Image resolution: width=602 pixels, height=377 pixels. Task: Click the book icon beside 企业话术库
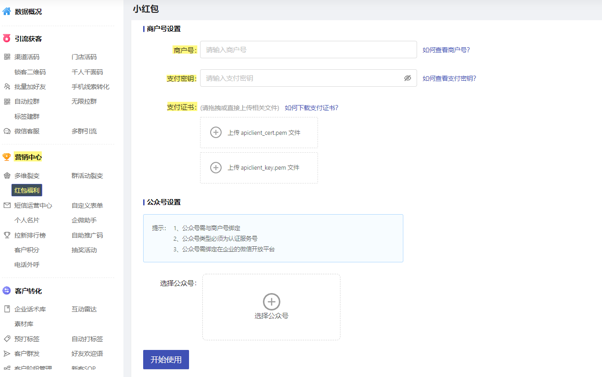click(x=7, y=309)
